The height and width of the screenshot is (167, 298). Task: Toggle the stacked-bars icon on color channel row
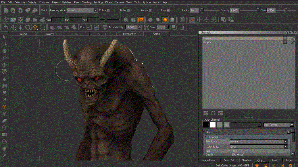285,38
